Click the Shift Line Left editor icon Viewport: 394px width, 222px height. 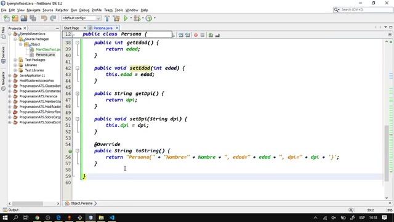click(180, 35)
